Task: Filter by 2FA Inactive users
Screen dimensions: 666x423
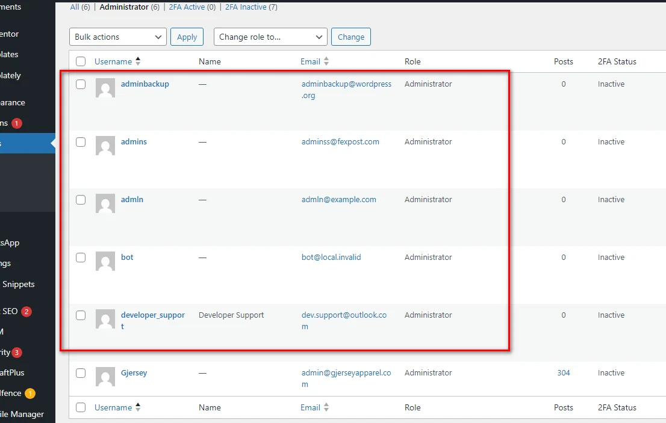Action: pos(246,7)
